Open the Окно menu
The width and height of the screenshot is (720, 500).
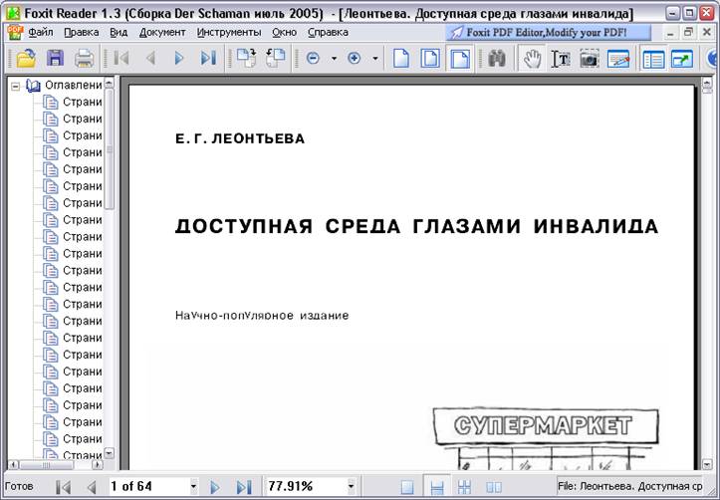[284, 33]
